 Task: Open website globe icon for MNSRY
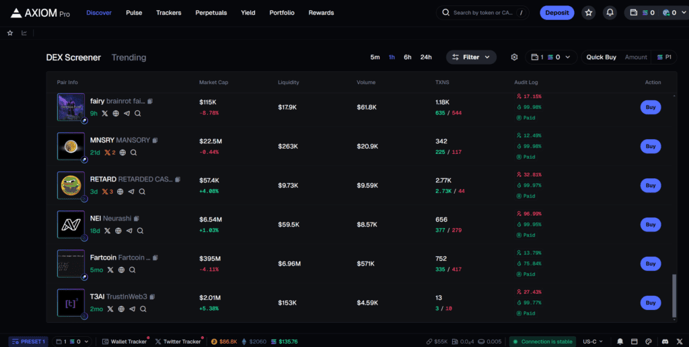point(122,153)
